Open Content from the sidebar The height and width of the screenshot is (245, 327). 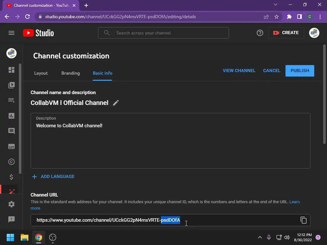point(11,85)
